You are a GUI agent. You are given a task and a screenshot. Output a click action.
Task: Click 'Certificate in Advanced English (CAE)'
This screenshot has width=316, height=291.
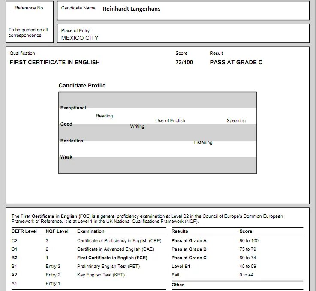(116, 249)
